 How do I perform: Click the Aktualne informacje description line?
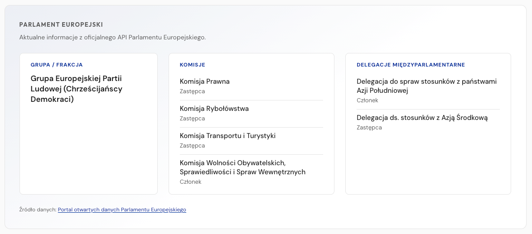pyautogui.click(x=113, y=37)
